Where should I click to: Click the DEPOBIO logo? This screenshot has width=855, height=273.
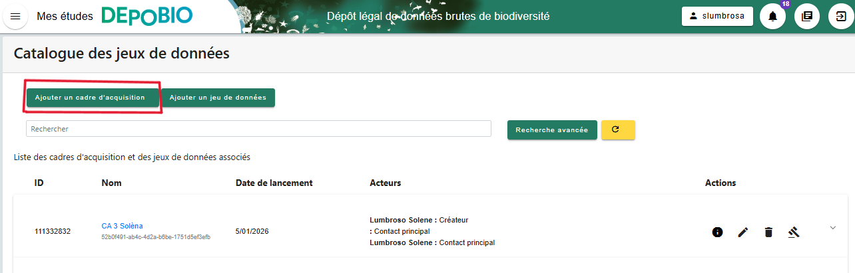click(x=147, y=16)
